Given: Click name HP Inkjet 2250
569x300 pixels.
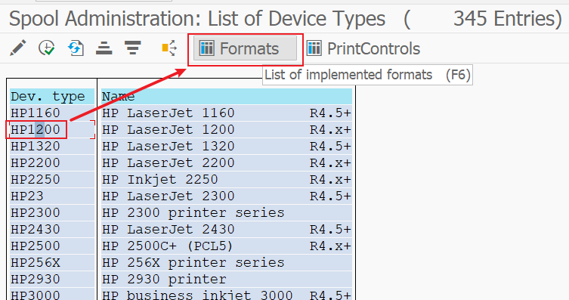Looking at the screenshot, I should [160, 180].
